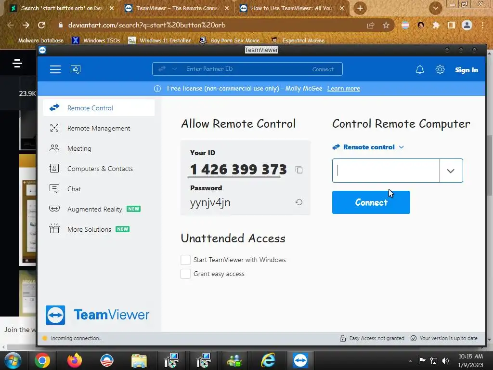
Task: Click the Your ID number 1 426 399 373
Action: click(x=238, y=170)
